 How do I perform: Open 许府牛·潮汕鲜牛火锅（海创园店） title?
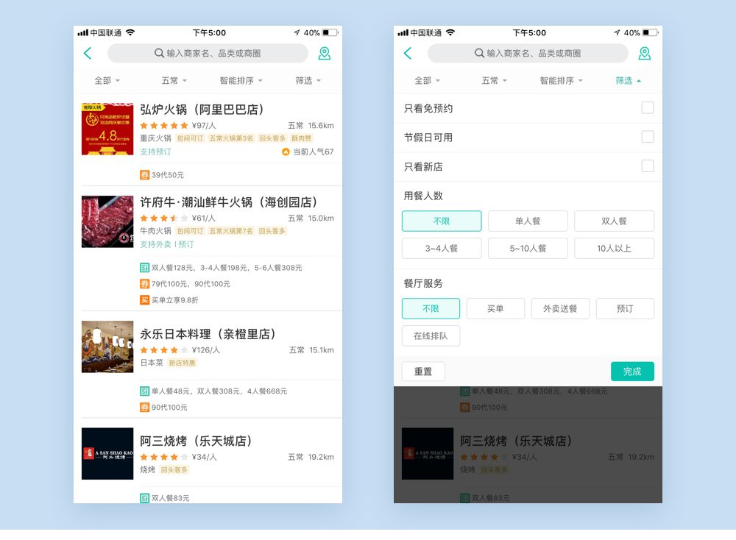click(x=228, y=202)
